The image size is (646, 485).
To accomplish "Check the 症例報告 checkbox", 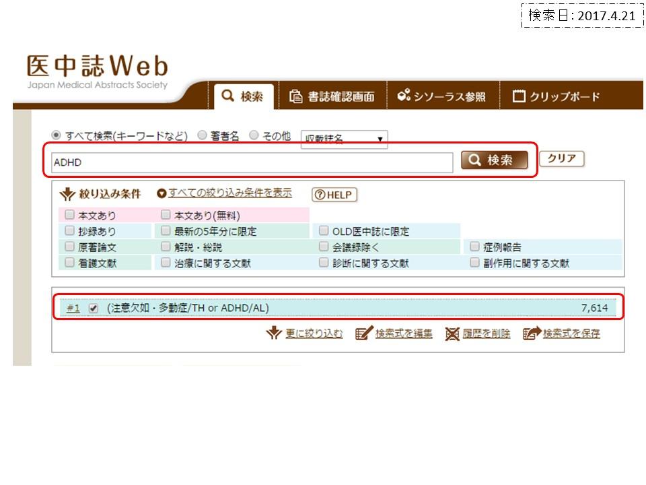I will coord(474,247).
